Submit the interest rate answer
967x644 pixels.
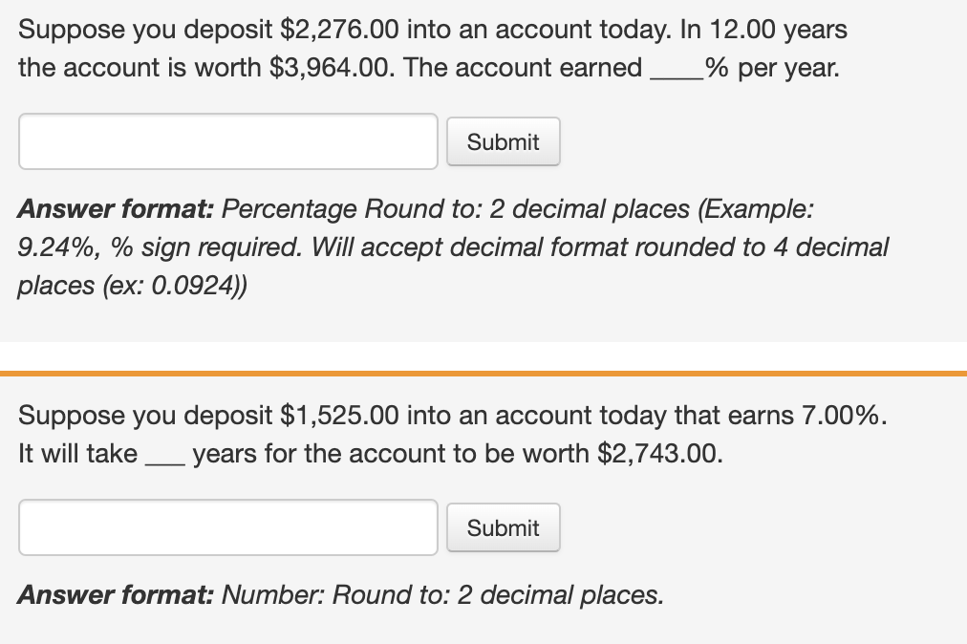pyautogui.click(x=503, y=141)
